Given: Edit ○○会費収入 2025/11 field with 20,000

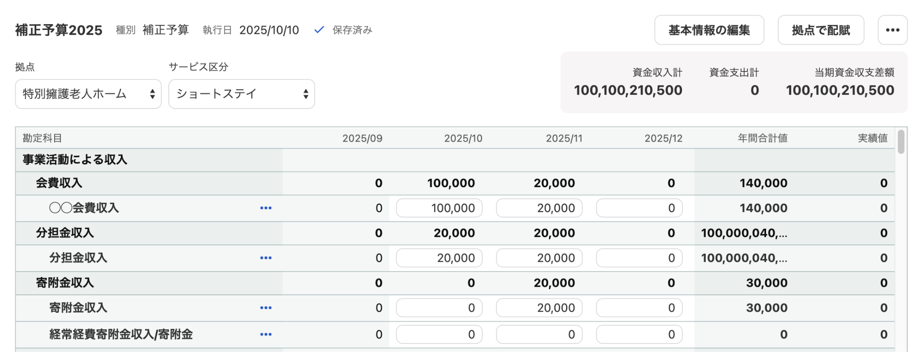Looking at the screenshot, I should pyautogui.click(x=539, y=208).
